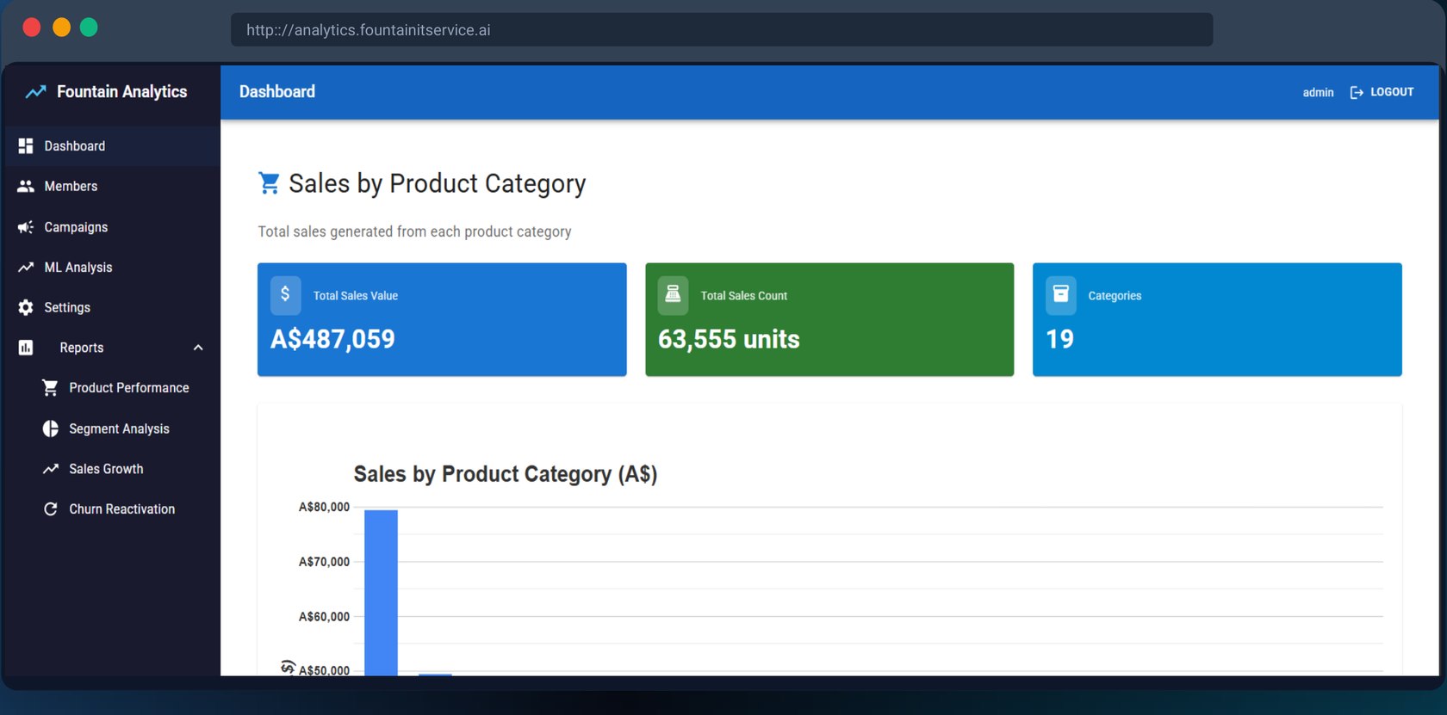This screenshot has height=715, width=1447.
Task: Click the shopping cart icon beside page heading
Action: click(269, 183)
